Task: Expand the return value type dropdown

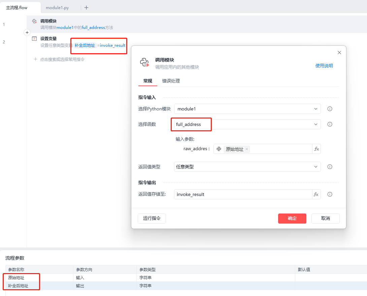Action: (316, 167)
